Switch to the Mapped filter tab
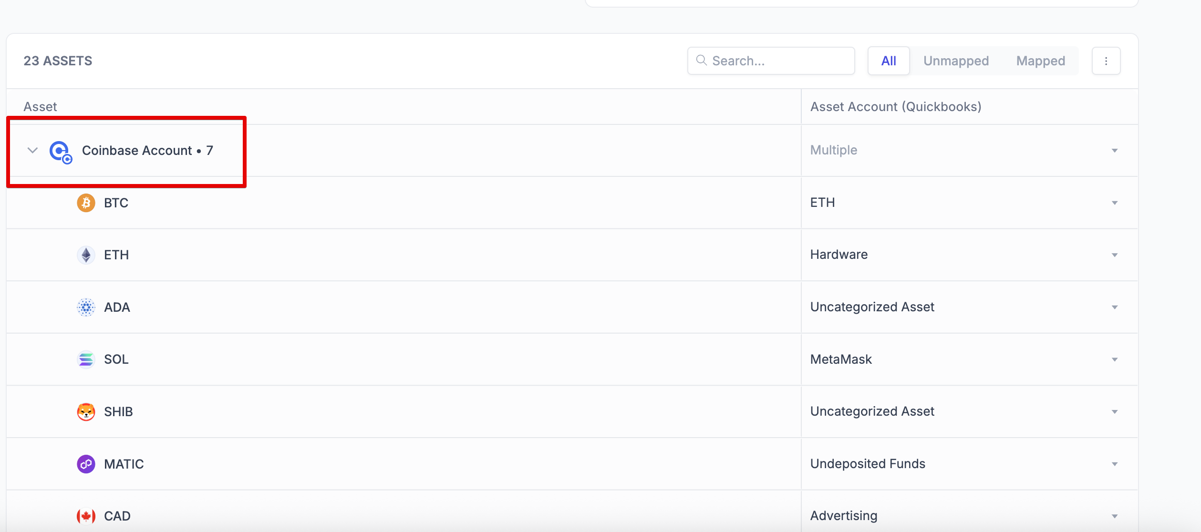 pos(1040,61)
